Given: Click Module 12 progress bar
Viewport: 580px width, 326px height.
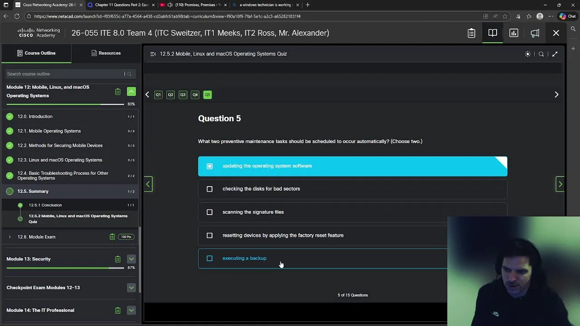Looking at the screenshot, I should 65,104.
